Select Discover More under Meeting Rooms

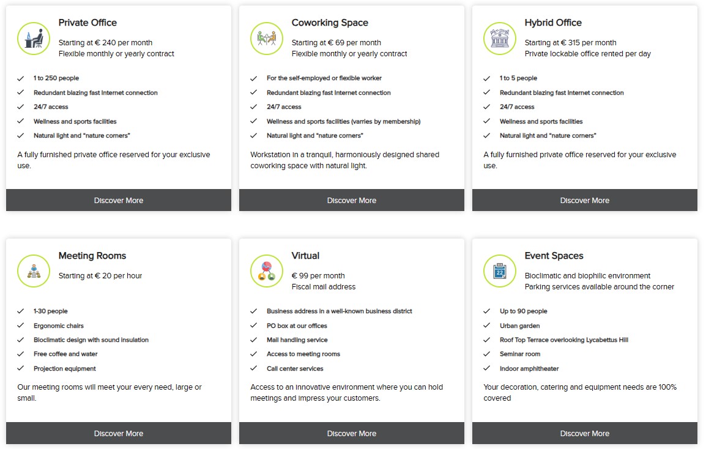coord(119,433)
